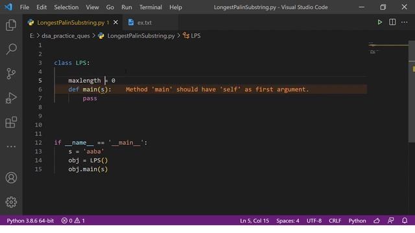Click the 'obj.main(s)' line
The width and height of the screenshot is (415, 233).
click(x=88, y=170)
